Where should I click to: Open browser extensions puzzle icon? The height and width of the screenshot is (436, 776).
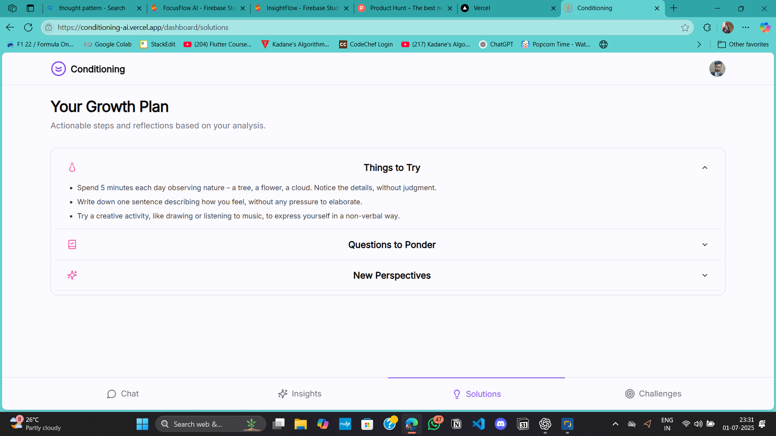707,27
